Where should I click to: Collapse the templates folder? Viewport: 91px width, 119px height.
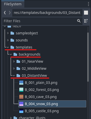(8, 47)
